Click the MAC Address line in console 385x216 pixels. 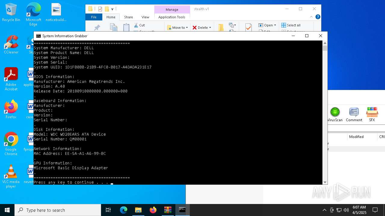tap(70, 154)
